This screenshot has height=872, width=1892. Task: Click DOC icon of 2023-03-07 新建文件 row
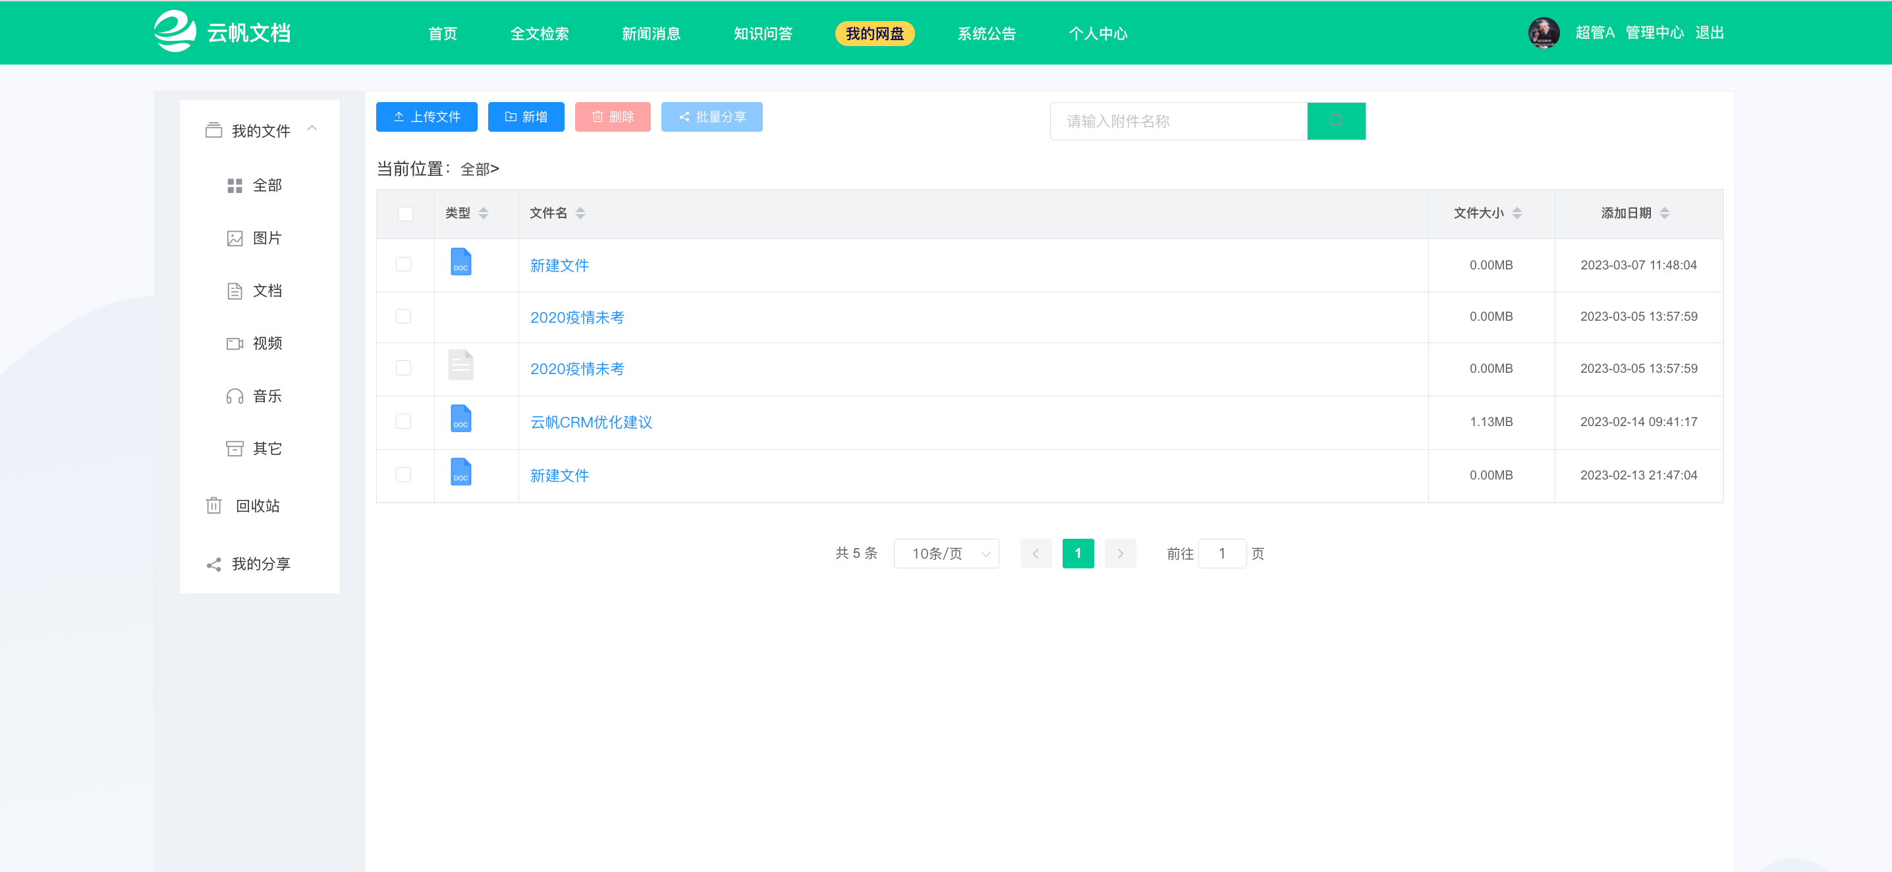460,262
